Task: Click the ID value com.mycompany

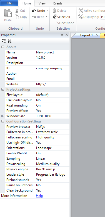Action: [x=52, y=68]
